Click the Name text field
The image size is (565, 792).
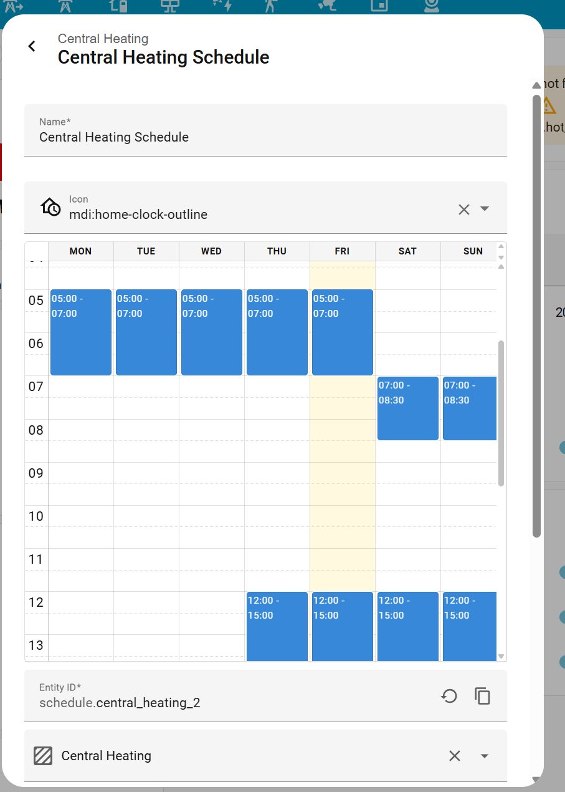(265, 137)
